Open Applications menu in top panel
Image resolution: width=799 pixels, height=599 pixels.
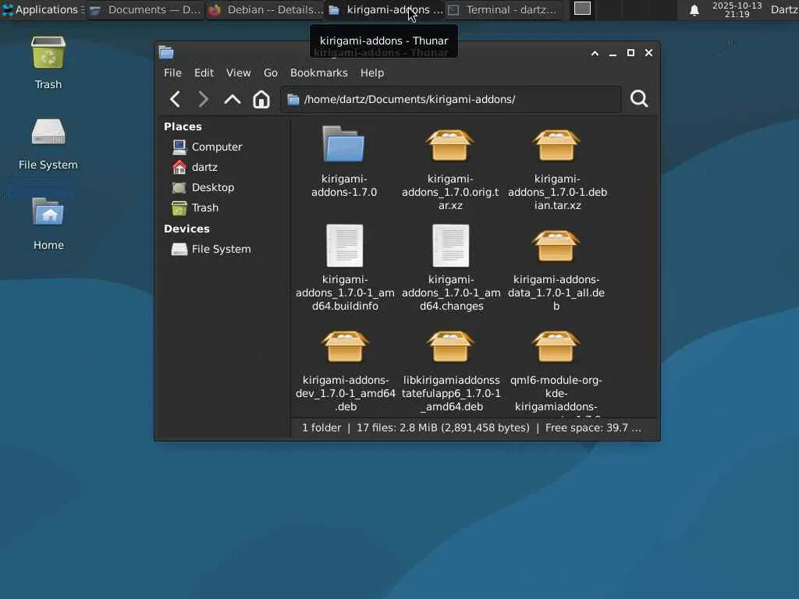(43, 9)
